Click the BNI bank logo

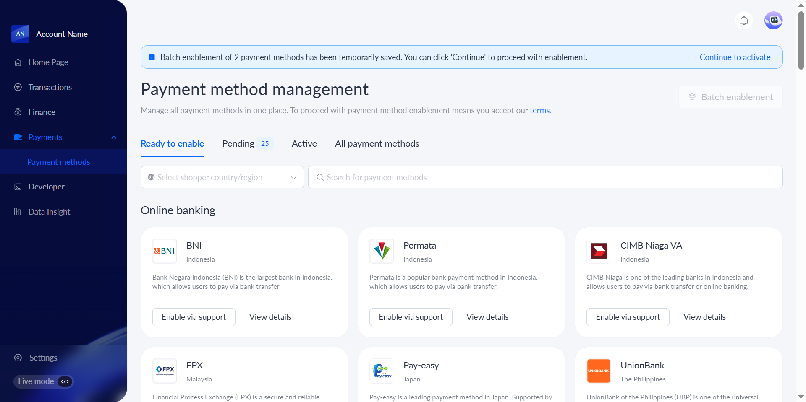coord(165,251)
